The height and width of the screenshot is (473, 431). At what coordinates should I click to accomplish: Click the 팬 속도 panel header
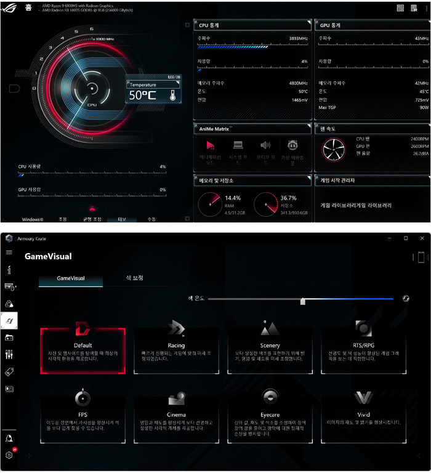(x=372, y=129)
